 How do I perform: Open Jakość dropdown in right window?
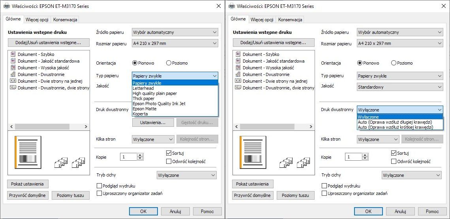pyautogui.click(x=400, y=87)
